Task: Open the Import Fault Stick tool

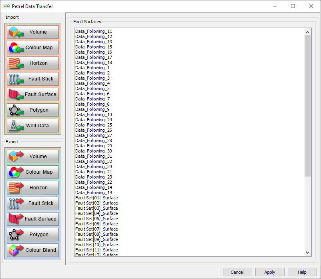Action: pos(33,79)
